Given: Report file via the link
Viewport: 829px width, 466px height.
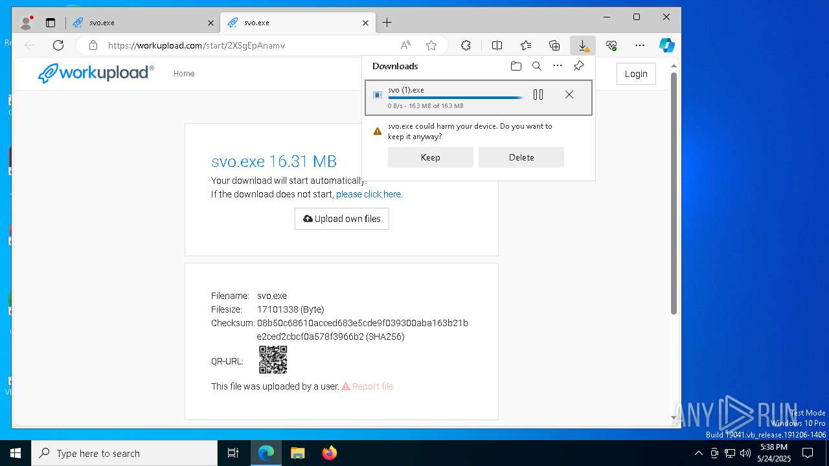Looking at the screenshot, I should (367, 386).
